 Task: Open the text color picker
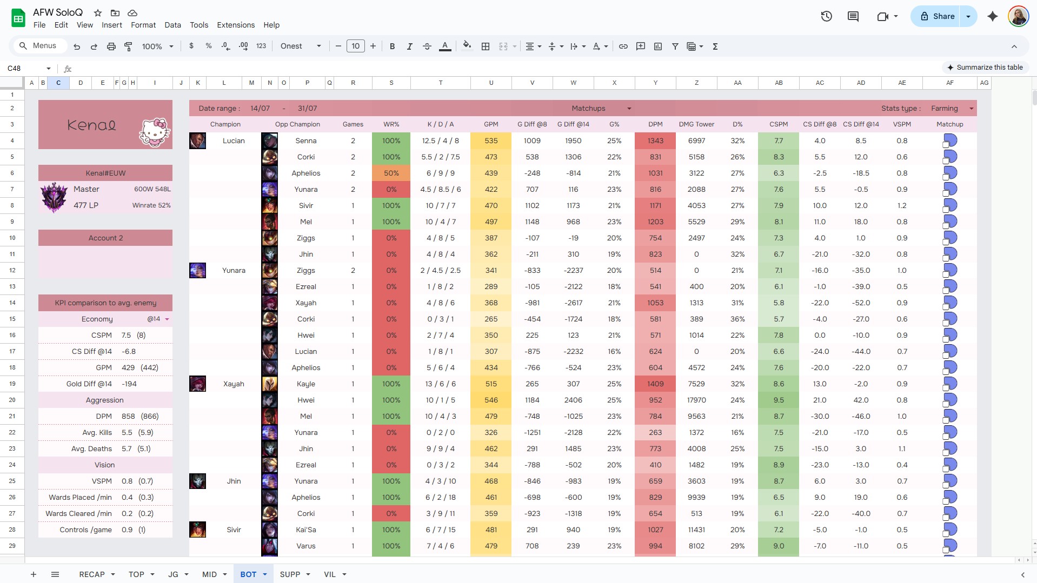click(445, 46)
